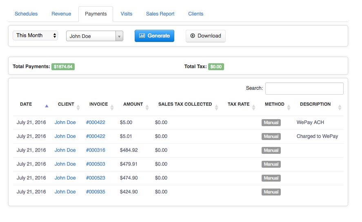Click $0.00 sales tax in #000503 row

161,164
